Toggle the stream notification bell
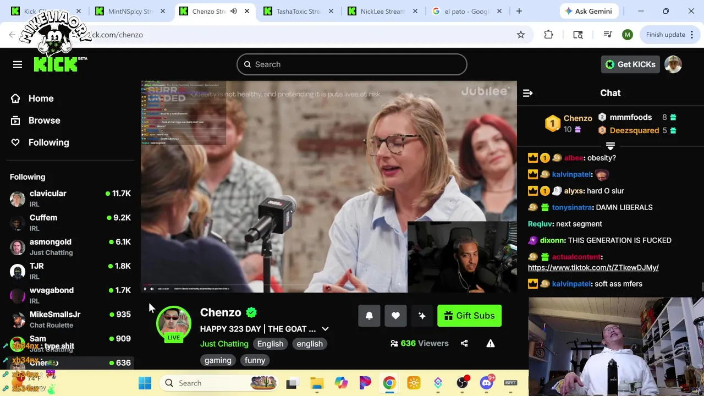Viewport: 704px width, 396px height. tap(369, 316)
